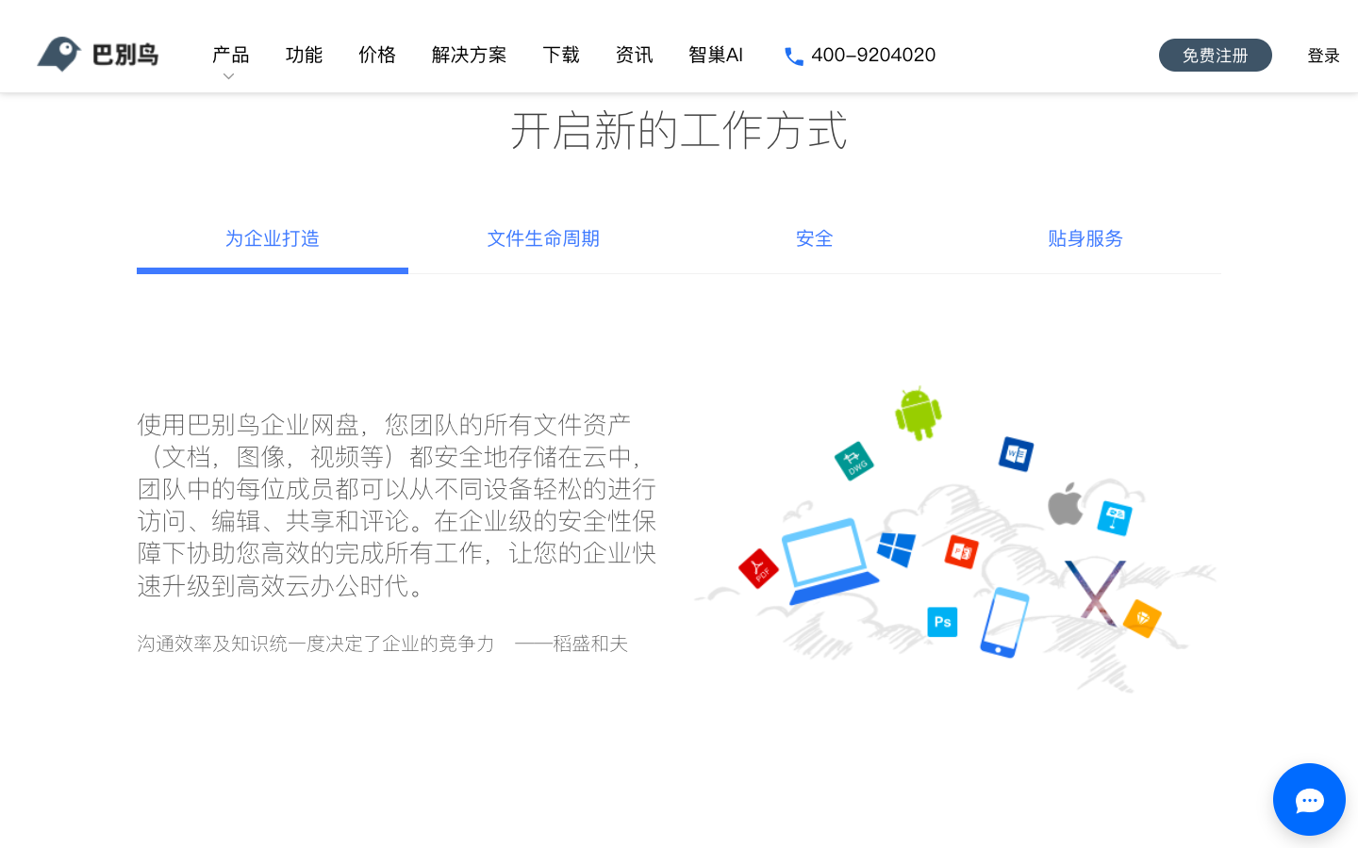This screenshot has width=1358, height=848.
Task: Click the 登录 link
Action: 1322,55
